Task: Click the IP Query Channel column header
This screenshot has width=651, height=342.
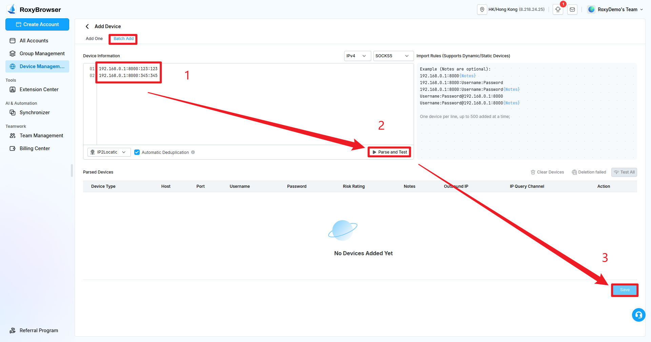Action: pos(527,186)
